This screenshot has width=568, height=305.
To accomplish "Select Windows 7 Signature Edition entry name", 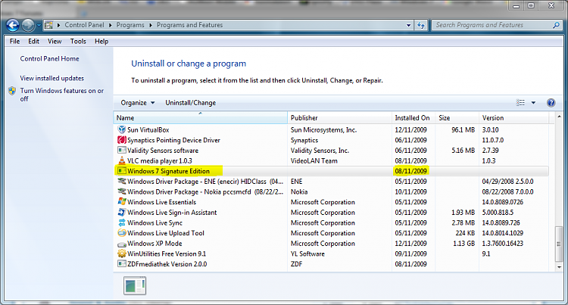I will (168, 171).
